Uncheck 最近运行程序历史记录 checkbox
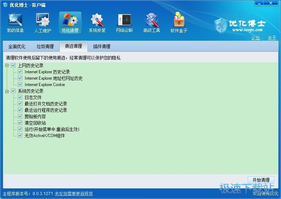 20,110
